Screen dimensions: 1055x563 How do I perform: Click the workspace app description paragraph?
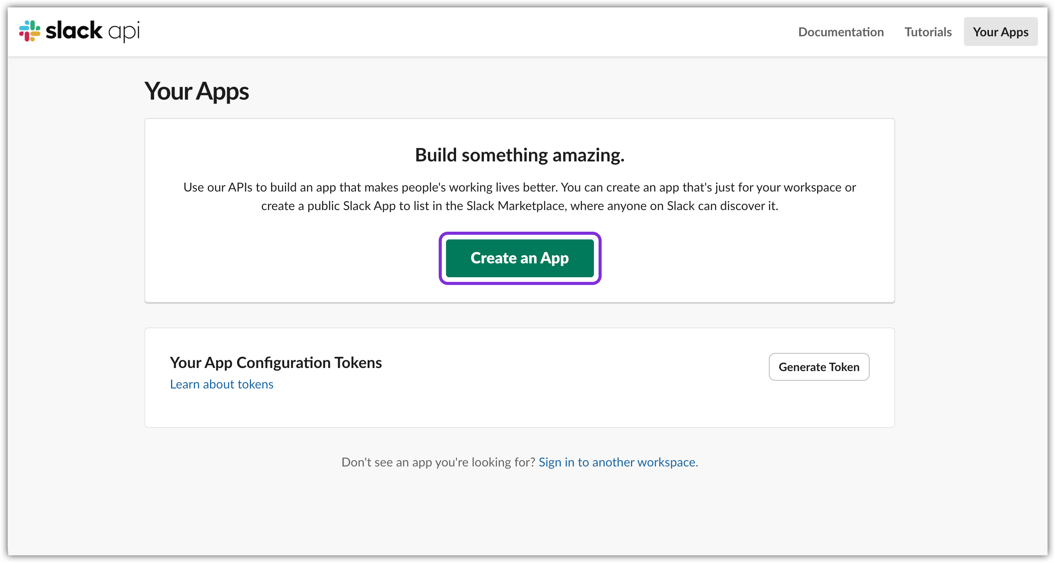(x=519, y=197)
